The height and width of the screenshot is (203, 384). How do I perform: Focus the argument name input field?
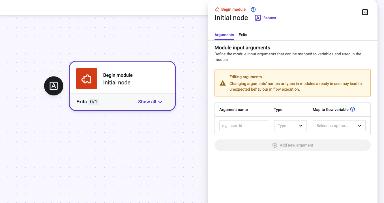point(244,126)
